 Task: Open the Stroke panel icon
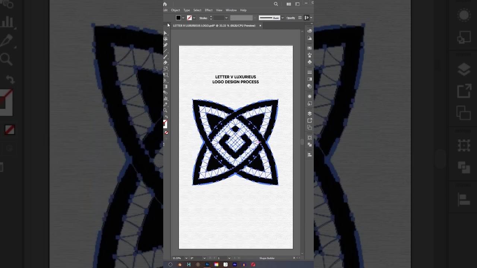coord(310,71)
